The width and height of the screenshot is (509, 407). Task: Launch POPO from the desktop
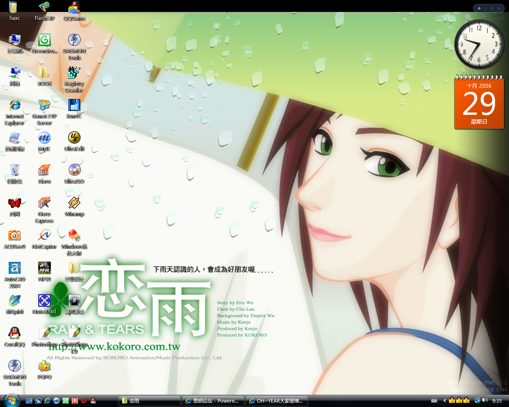click(44, 370)
